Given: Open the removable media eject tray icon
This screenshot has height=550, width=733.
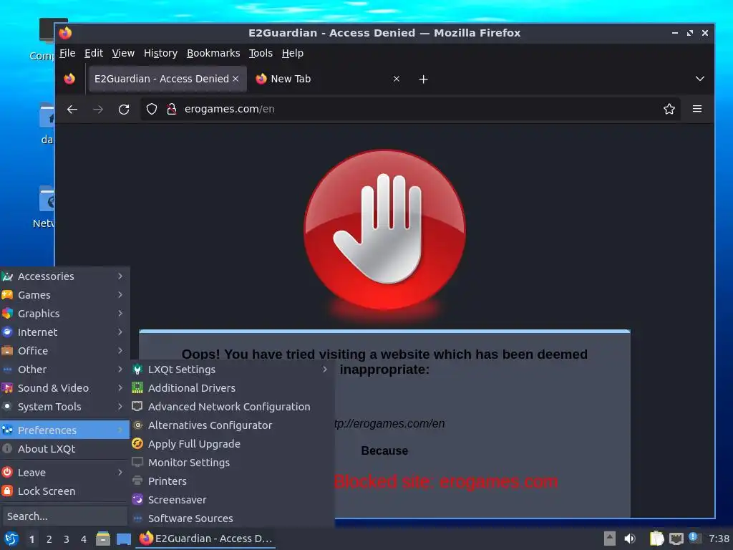Looking at the screenshot, I should [x=609, y=539].
